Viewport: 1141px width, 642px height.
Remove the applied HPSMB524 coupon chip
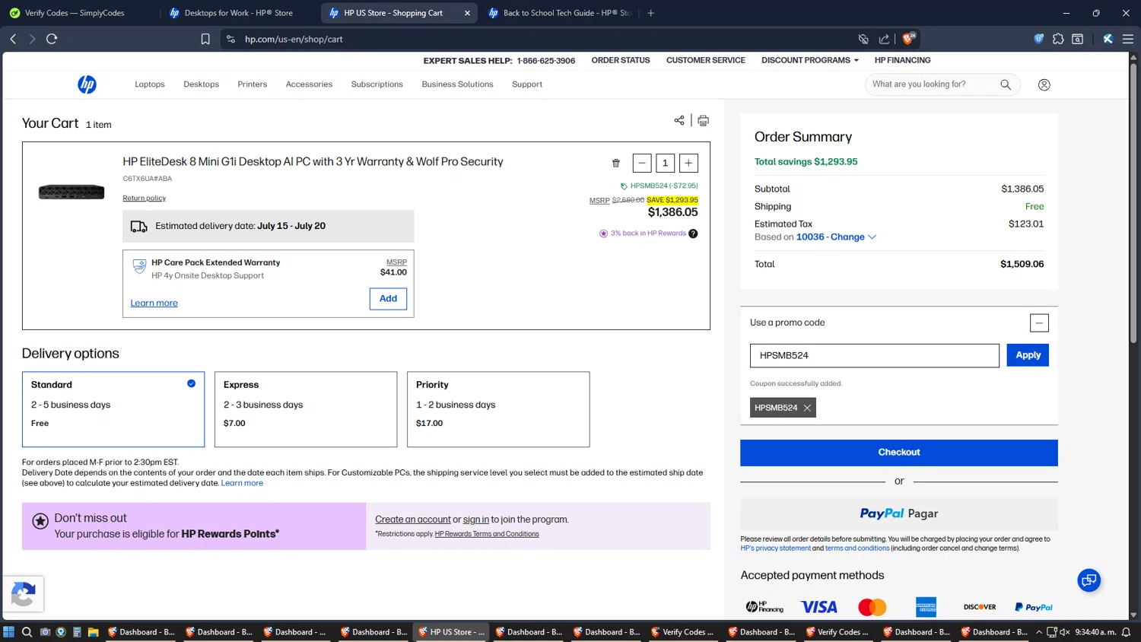[x=807, y=408]
